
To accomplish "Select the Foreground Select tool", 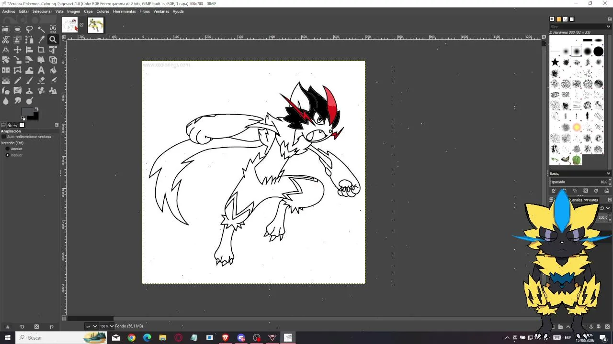I will pyautogui.click(x=18, y=40).
